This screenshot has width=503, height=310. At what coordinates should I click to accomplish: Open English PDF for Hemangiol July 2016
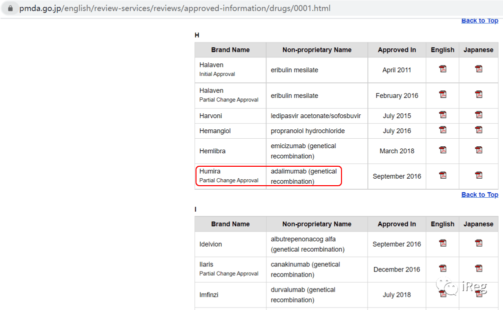click(x=442, y=130)
